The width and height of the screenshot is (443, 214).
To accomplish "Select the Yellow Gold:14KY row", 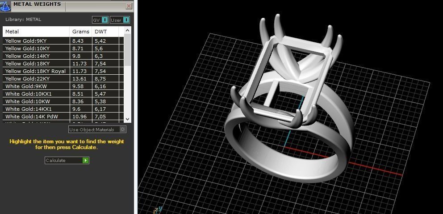I will (63, 56).
